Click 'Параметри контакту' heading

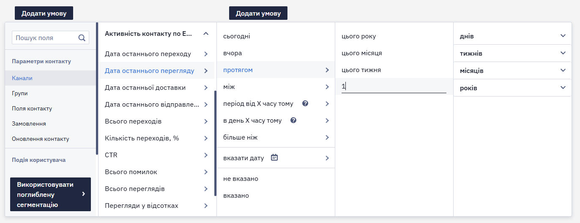41,61
